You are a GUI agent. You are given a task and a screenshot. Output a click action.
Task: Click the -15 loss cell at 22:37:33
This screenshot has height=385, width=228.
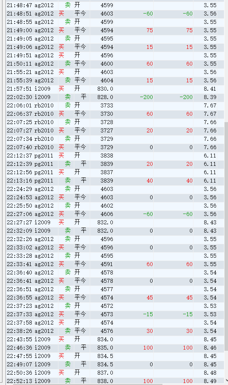[148, 314]
